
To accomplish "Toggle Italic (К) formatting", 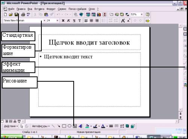I will click(68, 21).
